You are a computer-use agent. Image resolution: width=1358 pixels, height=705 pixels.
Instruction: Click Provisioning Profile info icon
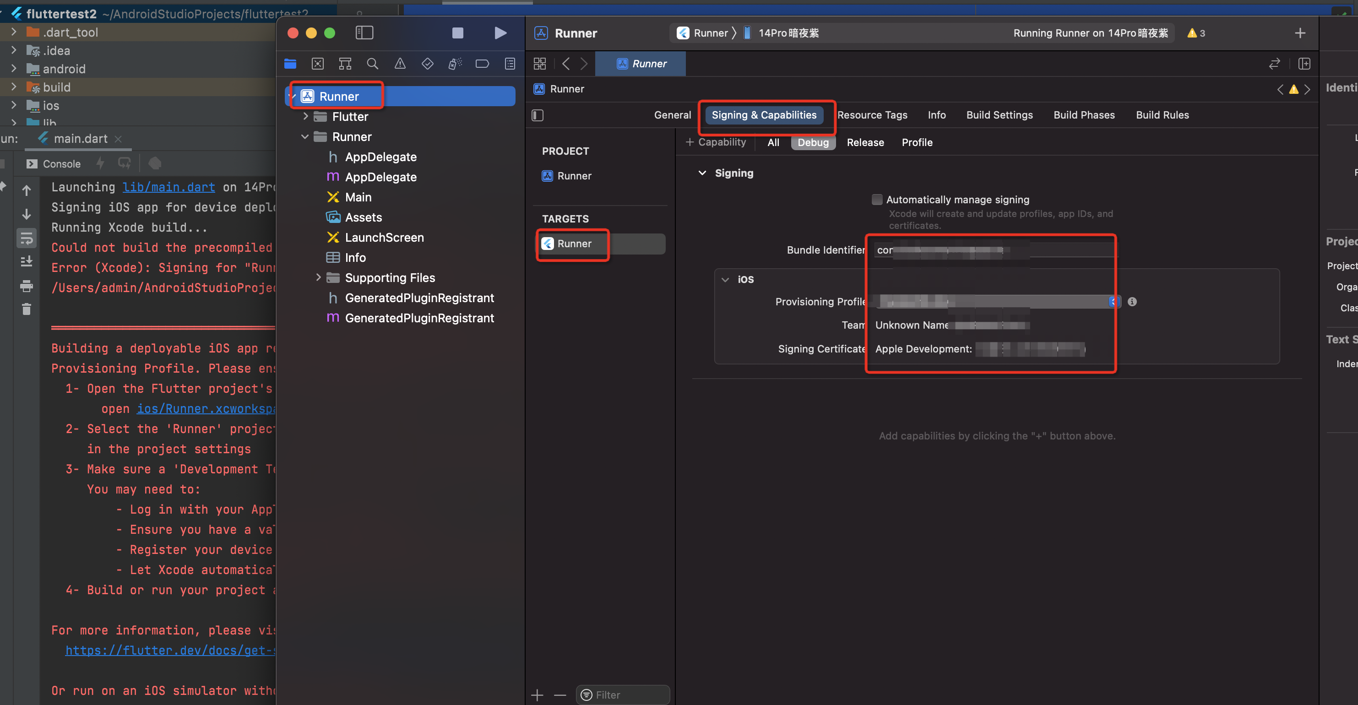[1132, 301]
